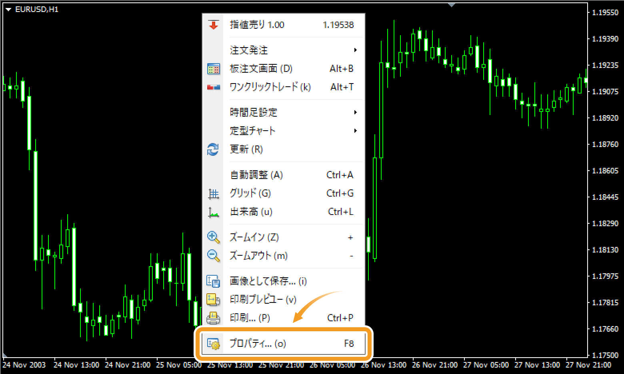Click the 27 Nov 21:00 time label

588,365
